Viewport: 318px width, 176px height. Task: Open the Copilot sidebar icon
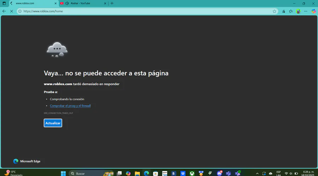pyautogui.click(x=313, y=11)
